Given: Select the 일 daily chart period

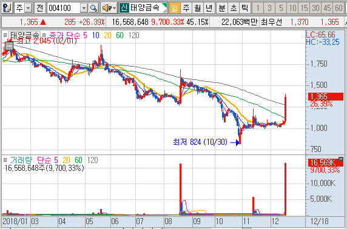Looking at the screenshot, I should (175, 8).
